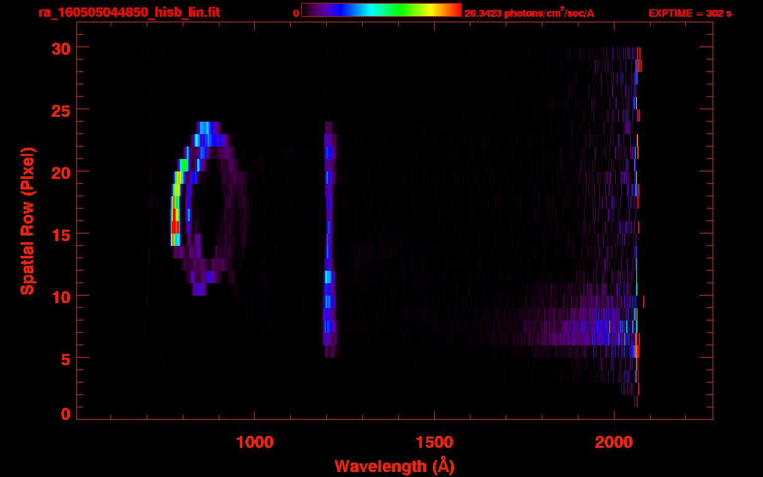
Task: Click the Wavelength (Å) axis title
Action: point(395,466)
